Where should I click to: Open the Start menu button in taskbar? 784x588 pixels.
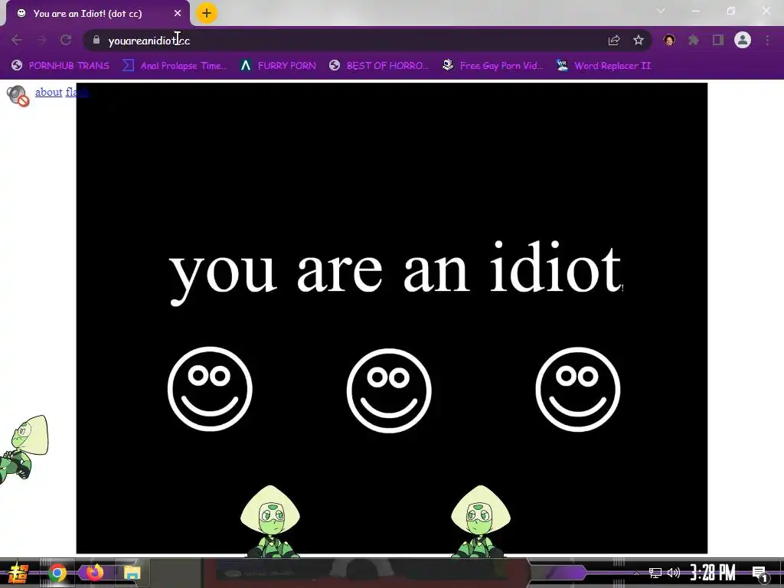point(18,573)
